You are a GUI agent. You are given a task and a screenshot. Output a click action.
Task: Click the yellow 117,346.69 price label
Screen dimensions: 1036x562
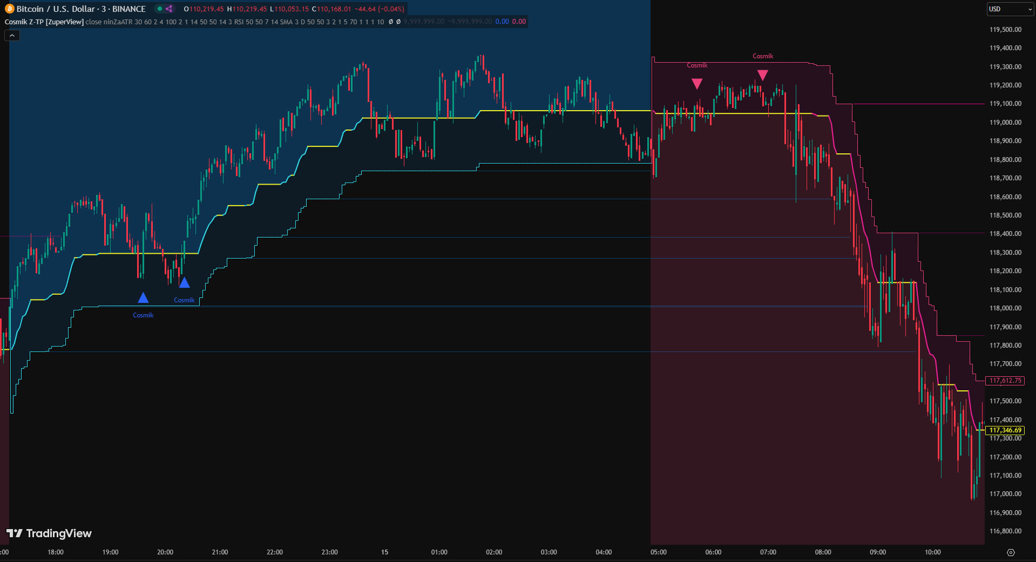1005,430
